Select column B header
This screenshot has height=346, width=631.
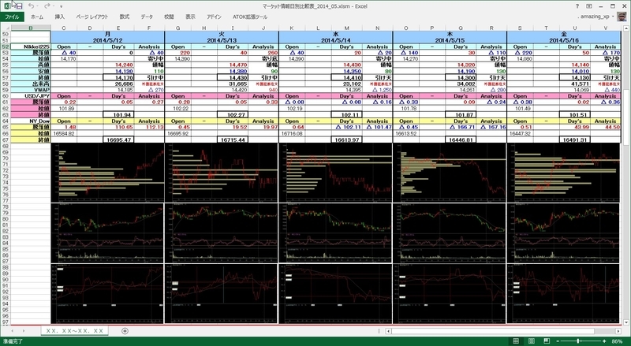coord(31,28)
